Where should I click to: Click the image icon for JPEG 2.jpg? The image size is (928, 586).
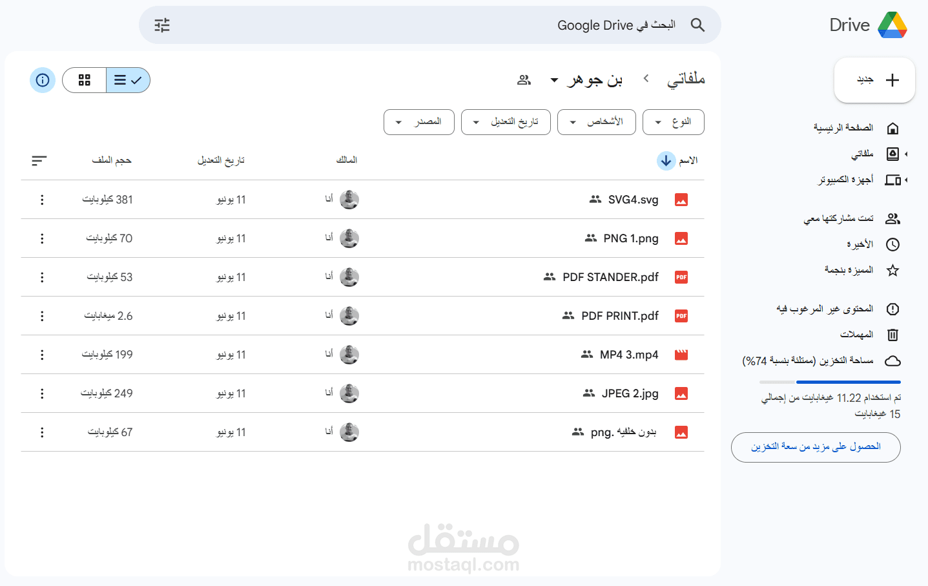tap(681, 393)
